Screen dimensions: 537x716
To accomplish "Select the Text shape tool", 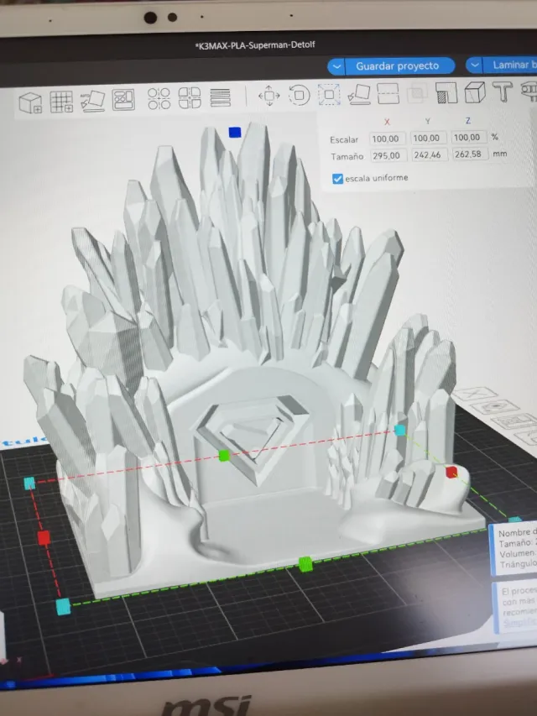I will point(503,90).
